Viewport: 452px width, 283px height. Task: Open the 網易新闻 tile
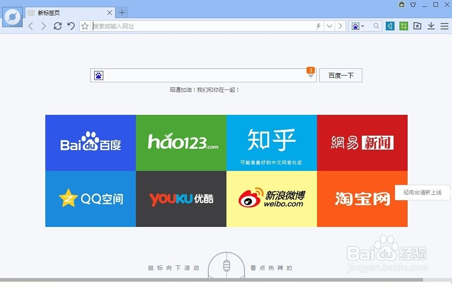pyautogui.click(x=362, y=143)
